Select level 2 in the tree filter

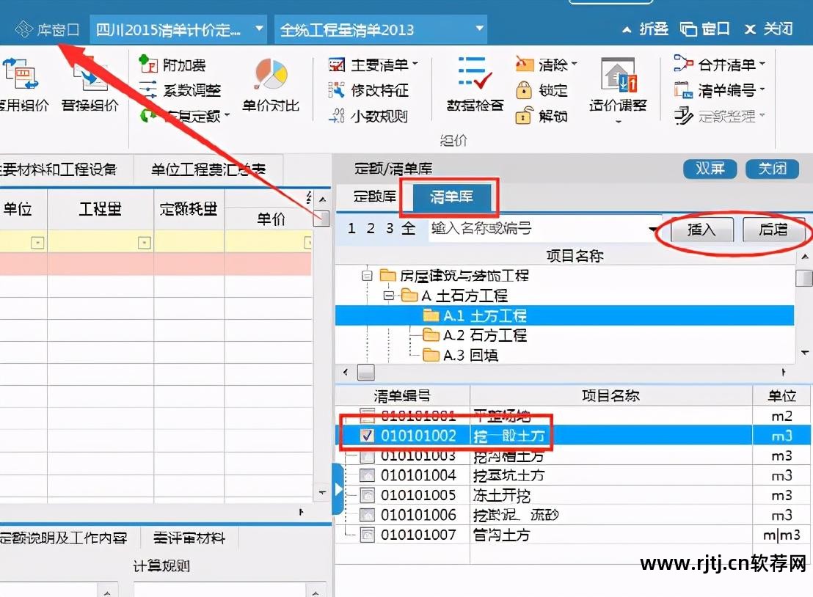point(371,228)
